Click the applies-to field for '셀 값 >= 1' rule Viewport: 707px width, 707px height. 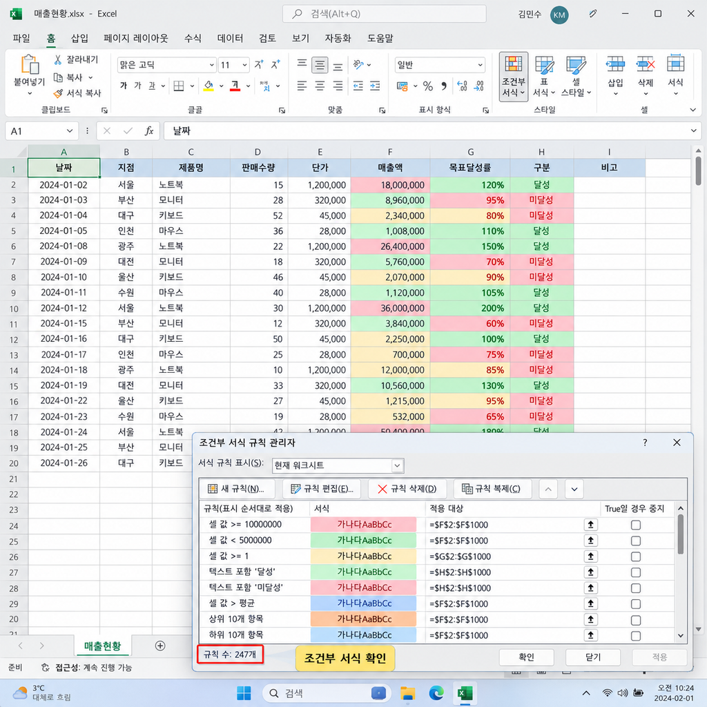(506, 556)
